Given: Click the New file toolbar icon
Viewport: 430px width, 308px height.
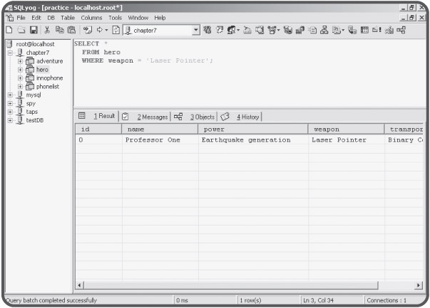Looking at the screenshot, I should click(6, 29).
